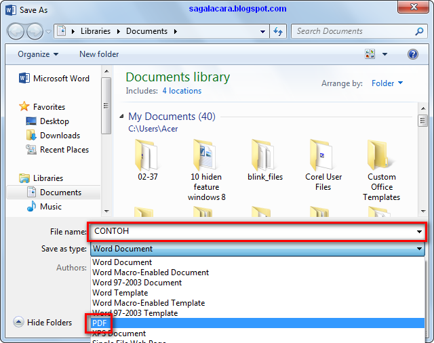The width and height of the screenshot is (434, 343).
Task: Click the New folder button
Action: point(99,54)
